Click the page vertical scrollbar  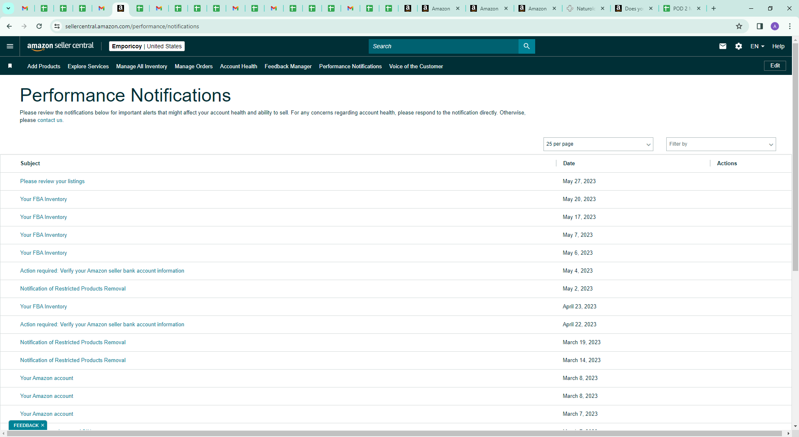coord(795,156)
